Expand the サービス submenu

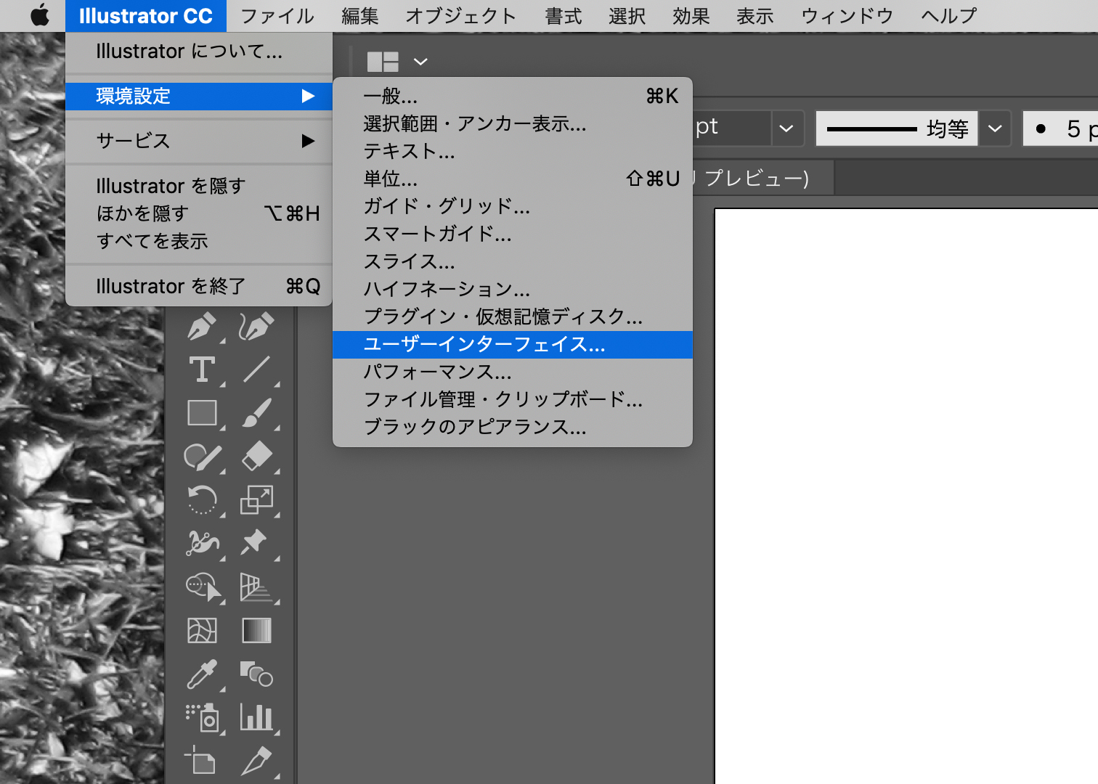point(199,141)
